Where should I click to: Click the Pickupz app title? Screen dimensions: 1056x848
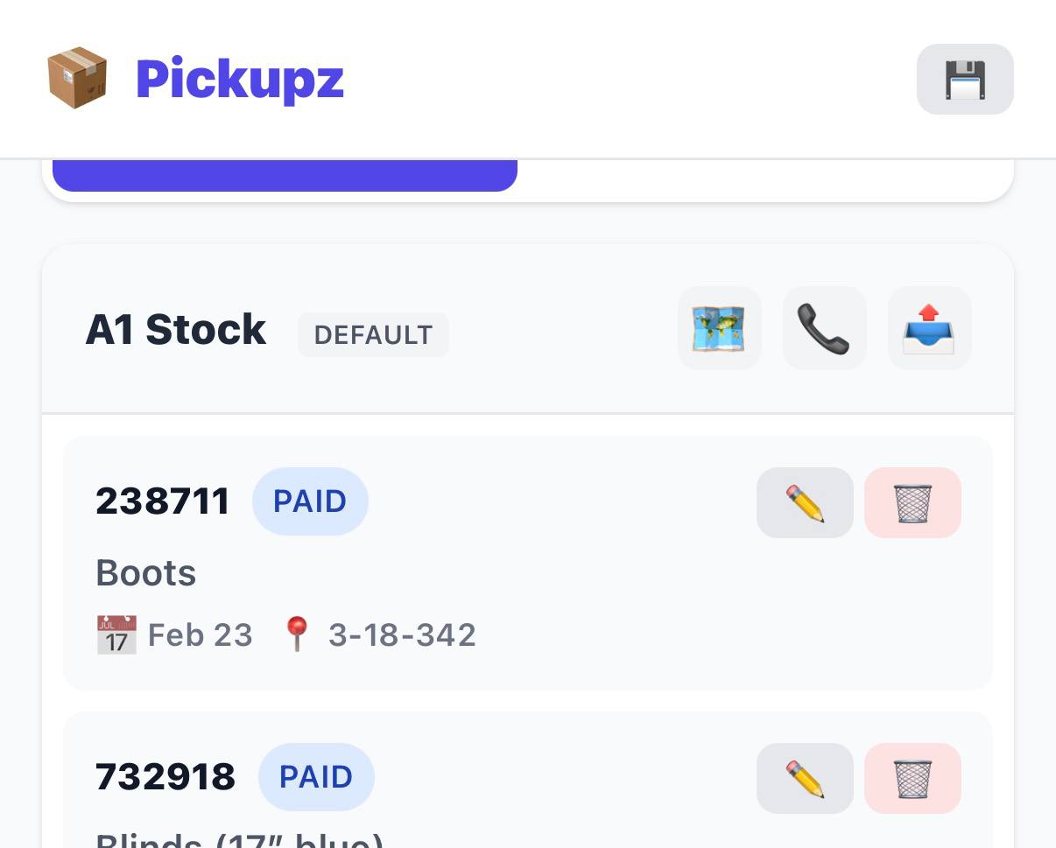[x=239, y=80]
